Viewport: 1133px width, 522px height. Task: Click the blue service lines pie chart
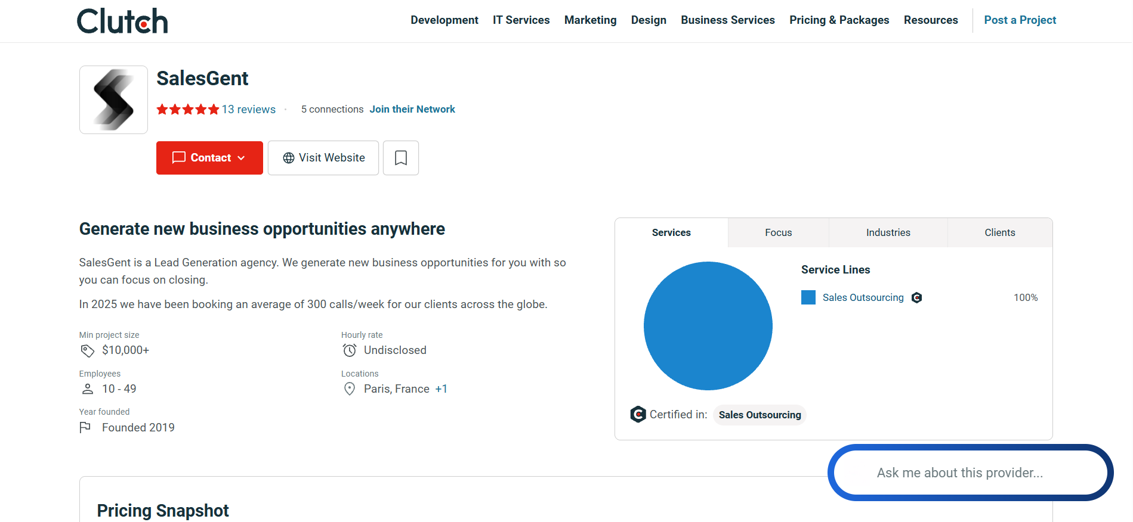pos(708,326)
